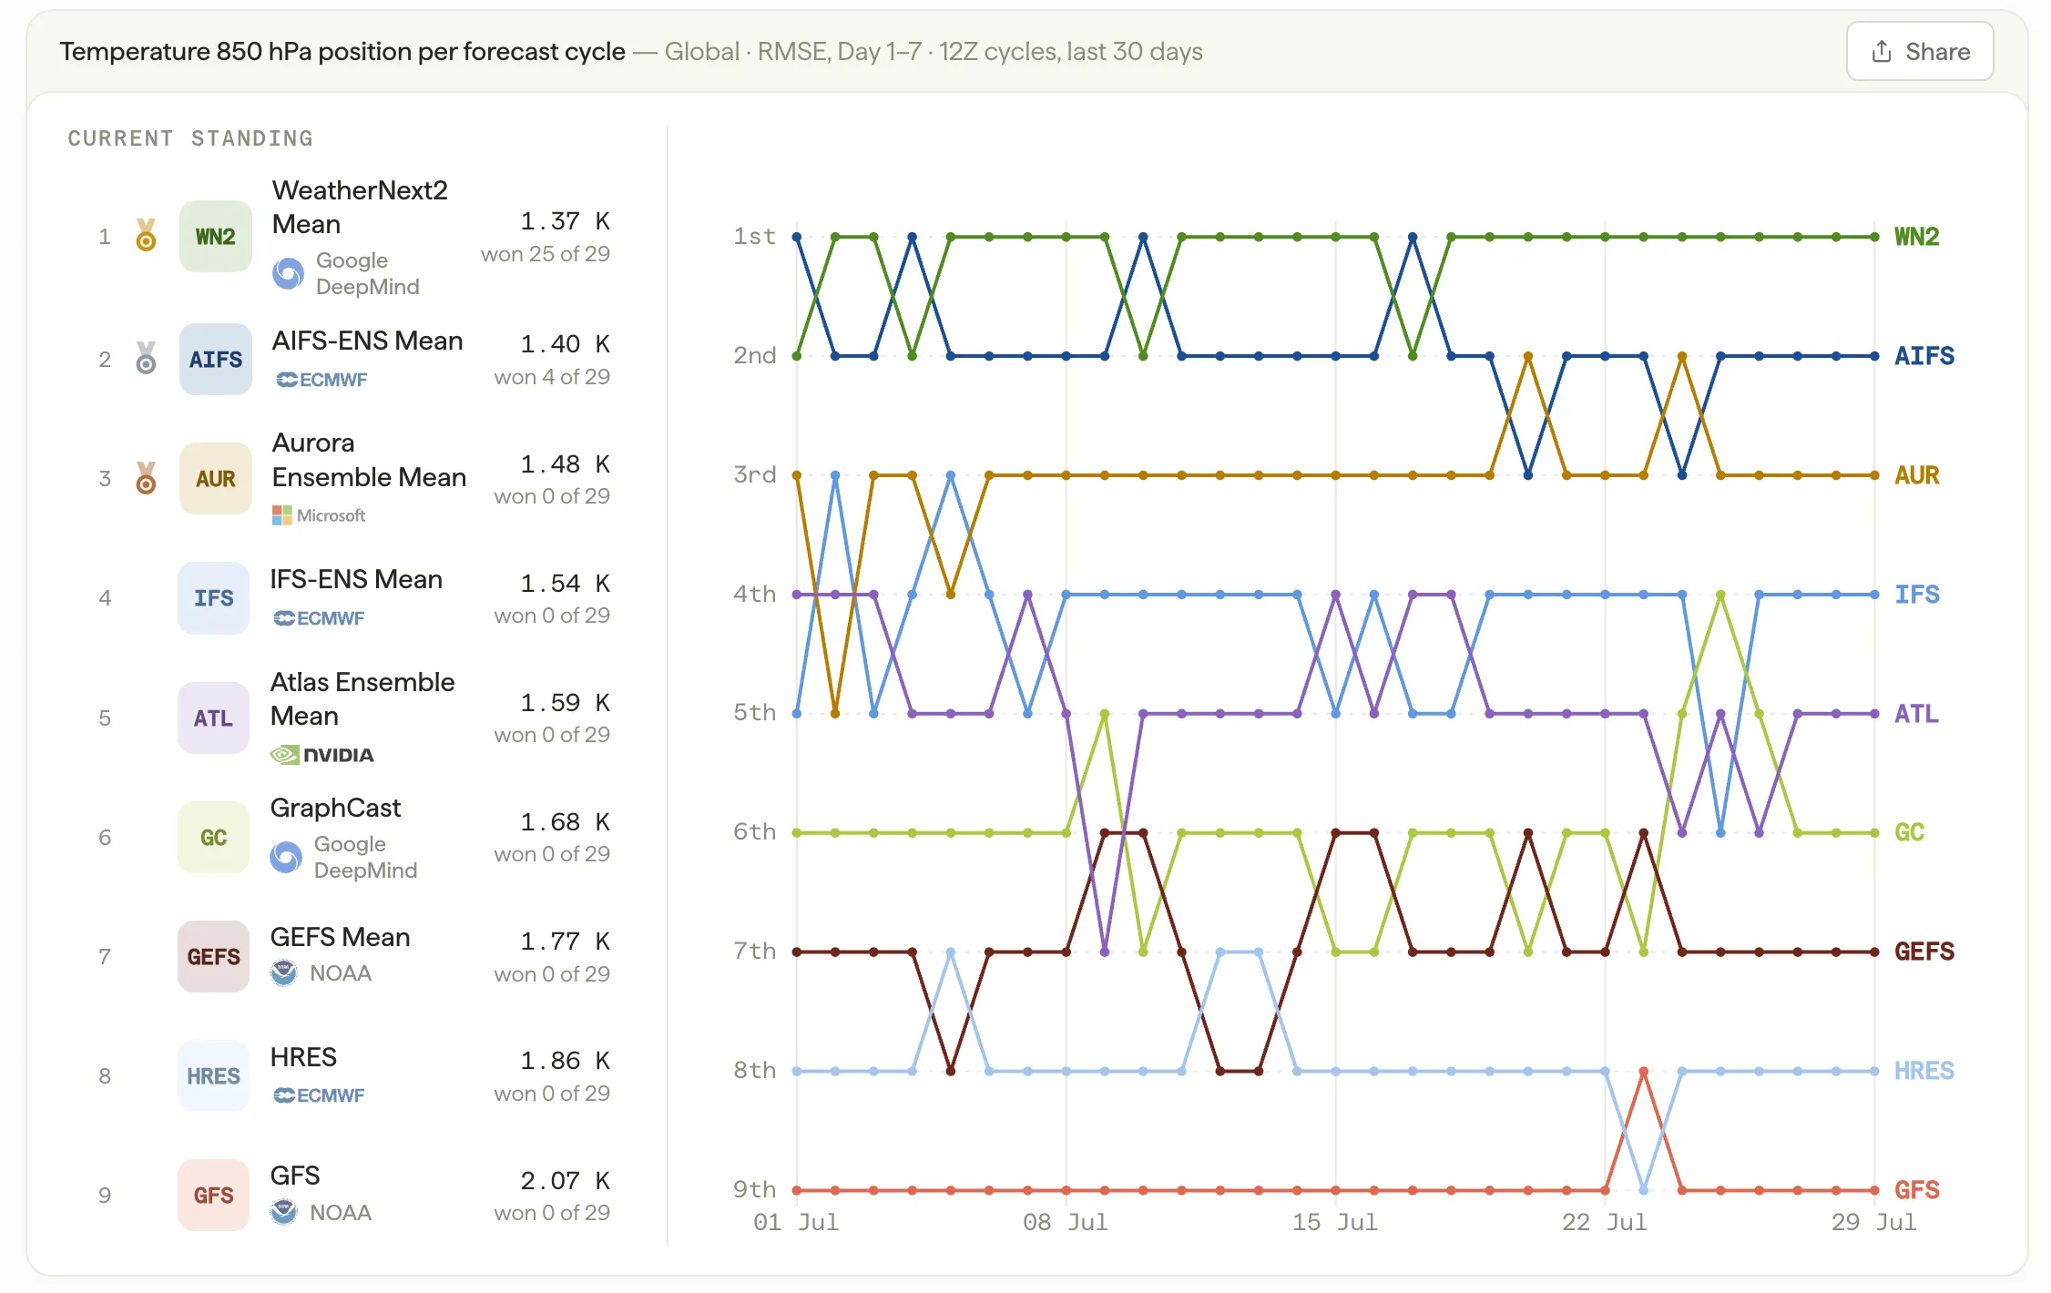
Task: Select the GEFS Mean model name
Action: 340,937
